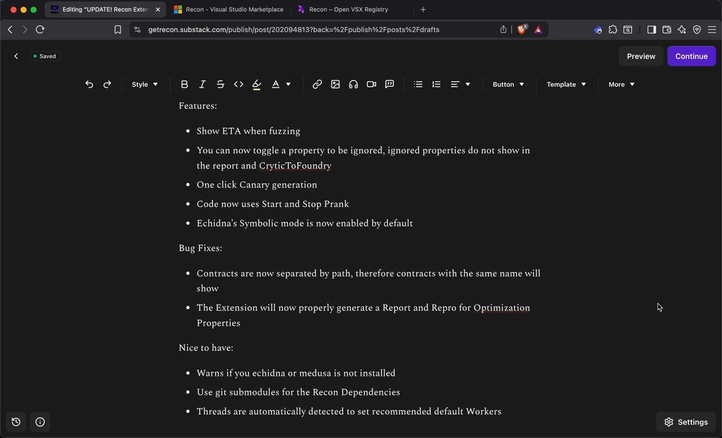Screen dimensions: 722x438
Task: Toggle italic formatting
Action: [x=202, y=84]
